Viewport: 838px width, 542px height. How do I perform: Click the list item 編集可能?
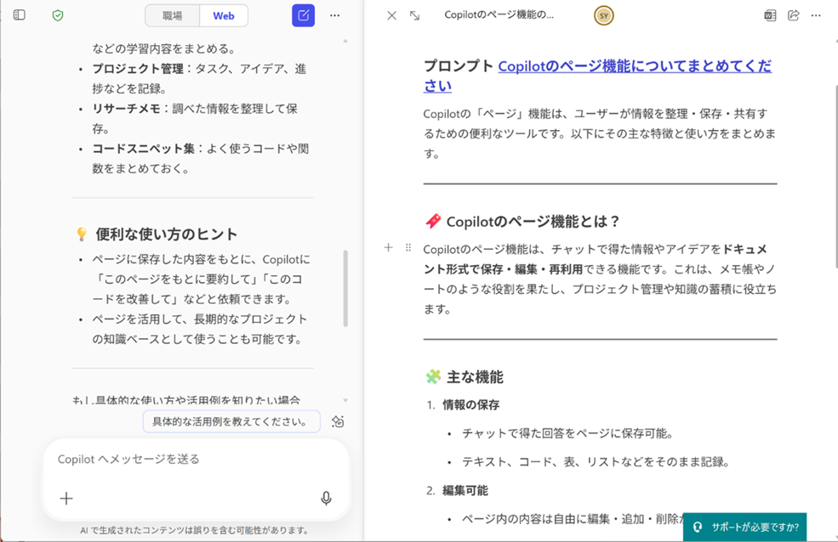tap(465, 490)
